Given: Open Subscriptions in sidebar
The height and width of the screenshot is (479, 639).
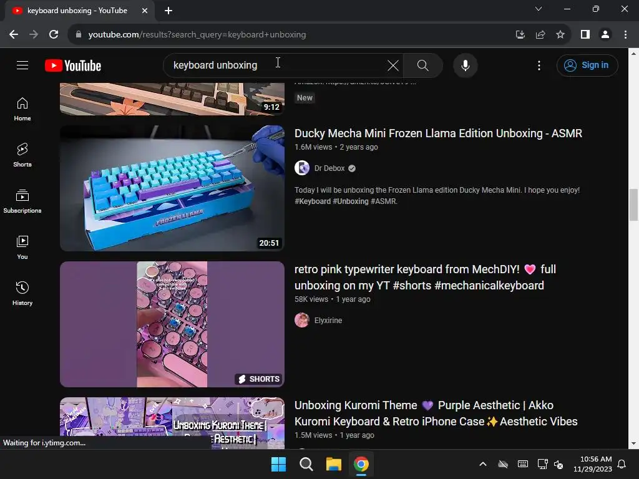Looking at the screenshot, I should [22, 201].
